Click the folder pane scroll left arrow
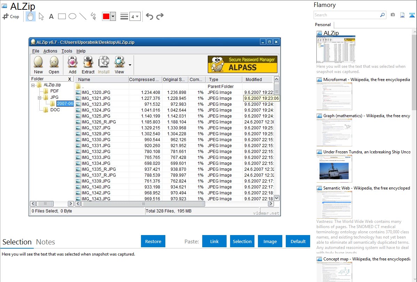 coord(33,204)
